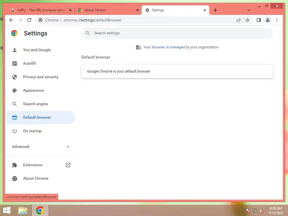
Task: Close the About Version tab
Action: pyautogui.click(x=137, y=10)
